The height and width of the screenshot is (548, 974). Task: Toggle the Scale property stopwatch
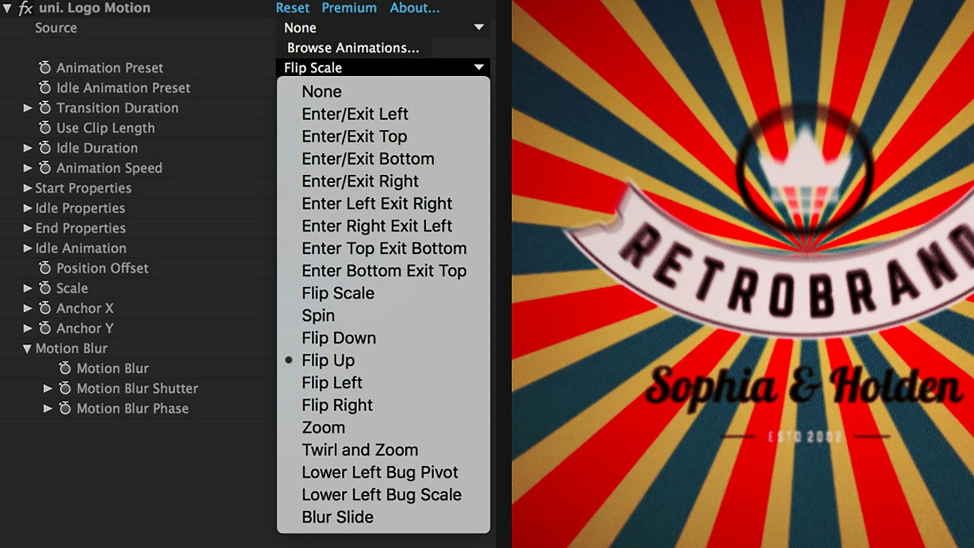45,288
